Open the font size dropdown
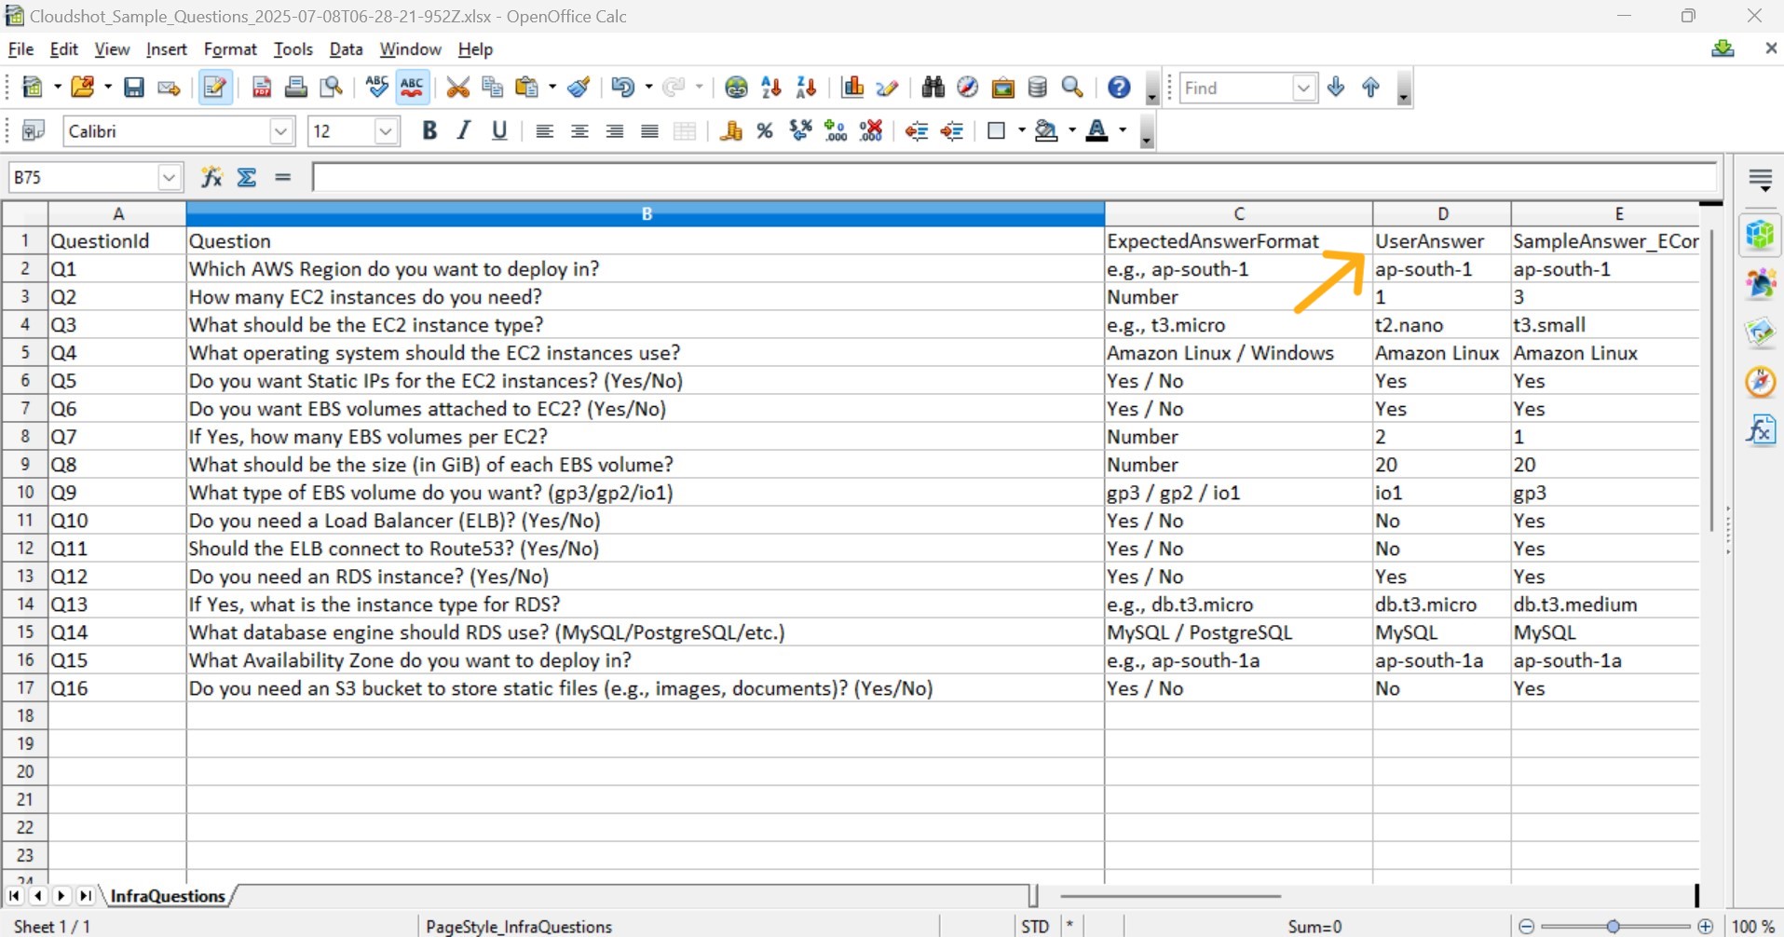Screen dimensions: 1784x937 [386, 131]
